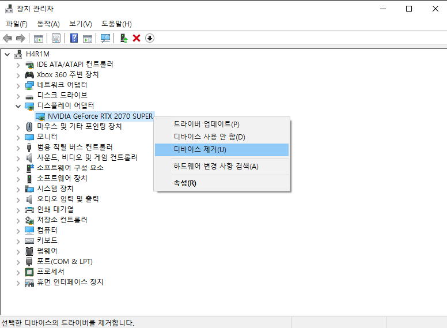Click the blue Help question mark icon
Image resolution: width=447 pixels, height=328 pixels.
coord(74,38)
